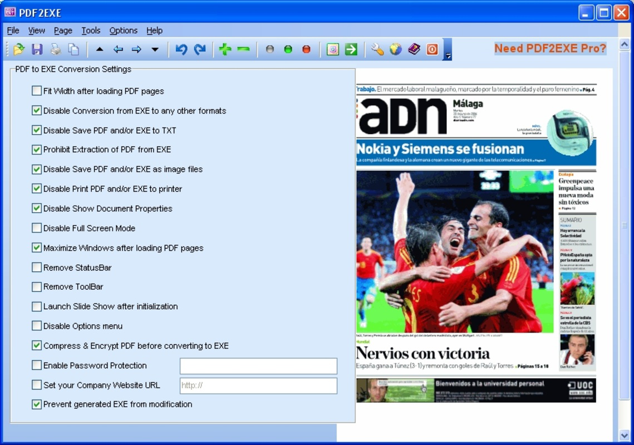Viewport: 634px width, 445px height.
Task: Click the Nokia y Siemens se fusionan headline
Action: coord(440,149)
